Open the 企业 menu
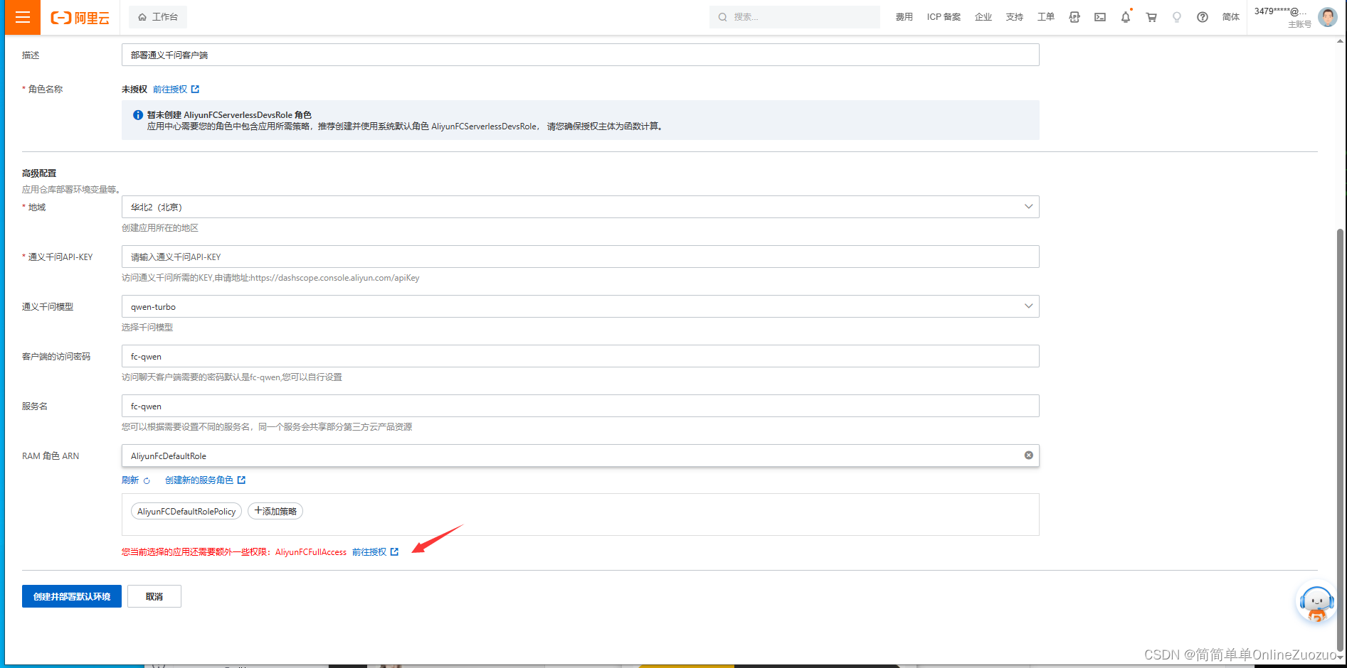Image resolution: width=1347 pixels, height=668 pixels. click(x=983, y=17)
